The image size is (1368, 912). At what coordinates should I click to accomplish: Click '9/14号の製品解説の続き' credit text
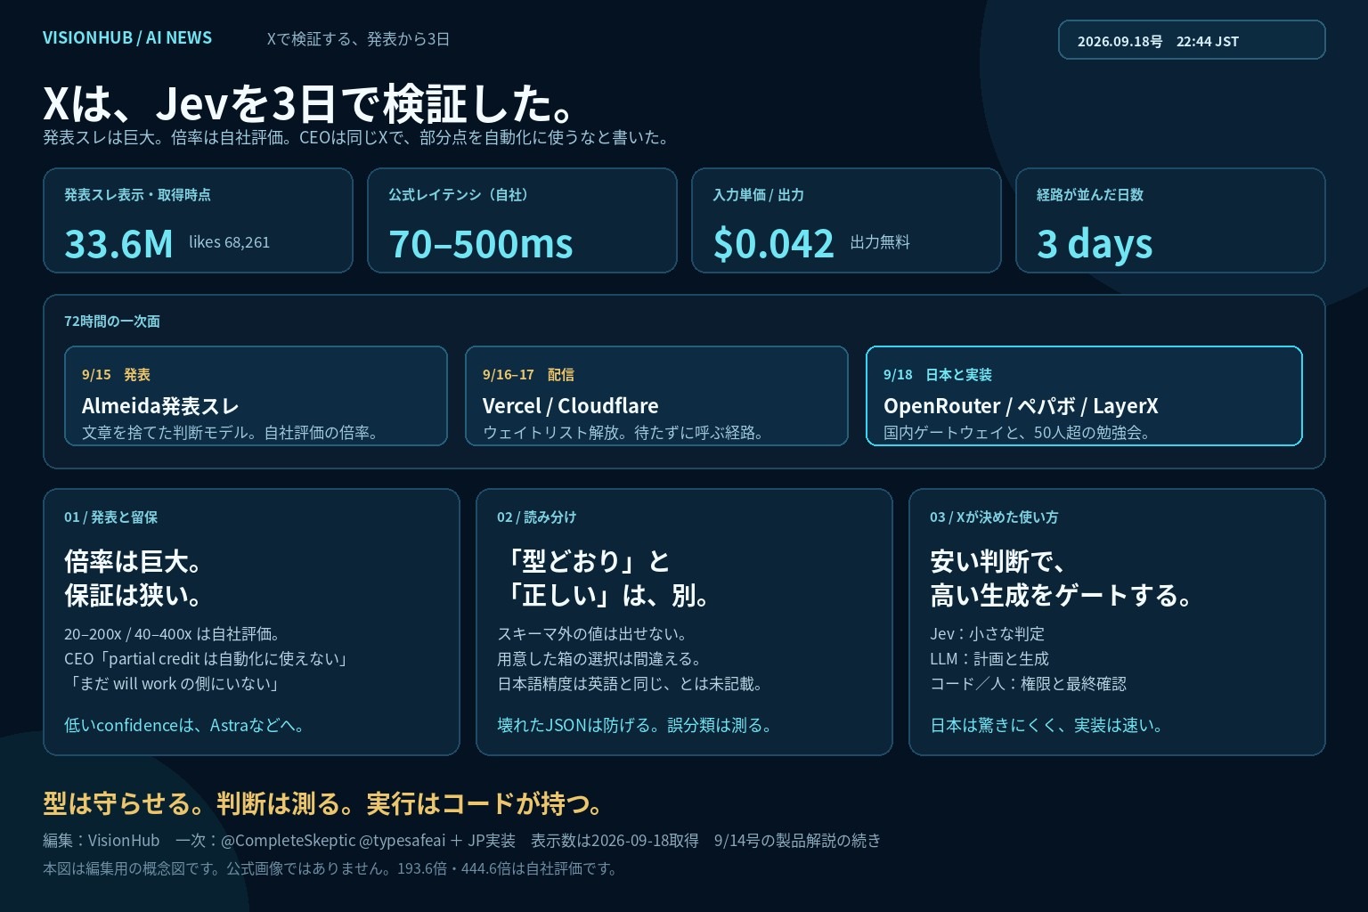(797, 840)
